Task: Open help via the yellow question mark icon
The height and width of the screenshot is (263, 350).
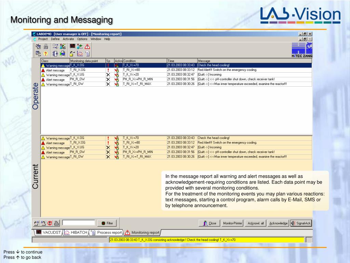Action: [45, 53]
